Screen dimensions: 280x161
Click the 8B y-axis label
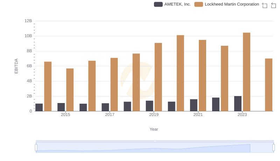(x=29, y=51)
